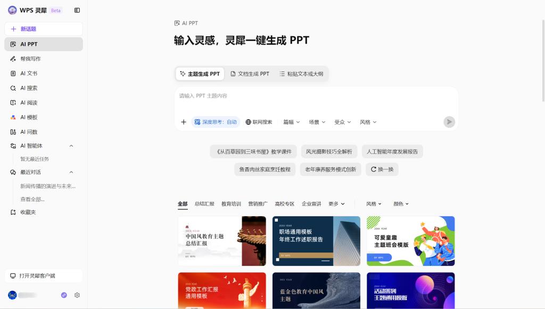Image resolution: width=545 pixels, height=309 pixels.
Task: Open settings gear icon at bottom left
Action: (77, 295)
